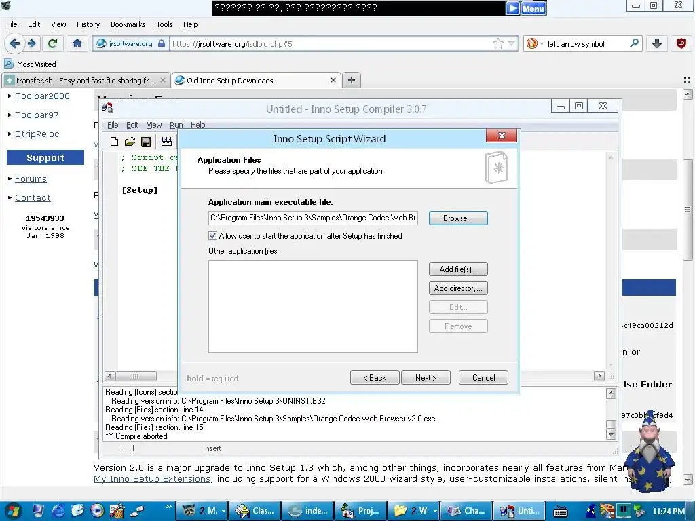Click the browser Forward arrow button
The image size is (695, 521).
coord(31,43)
